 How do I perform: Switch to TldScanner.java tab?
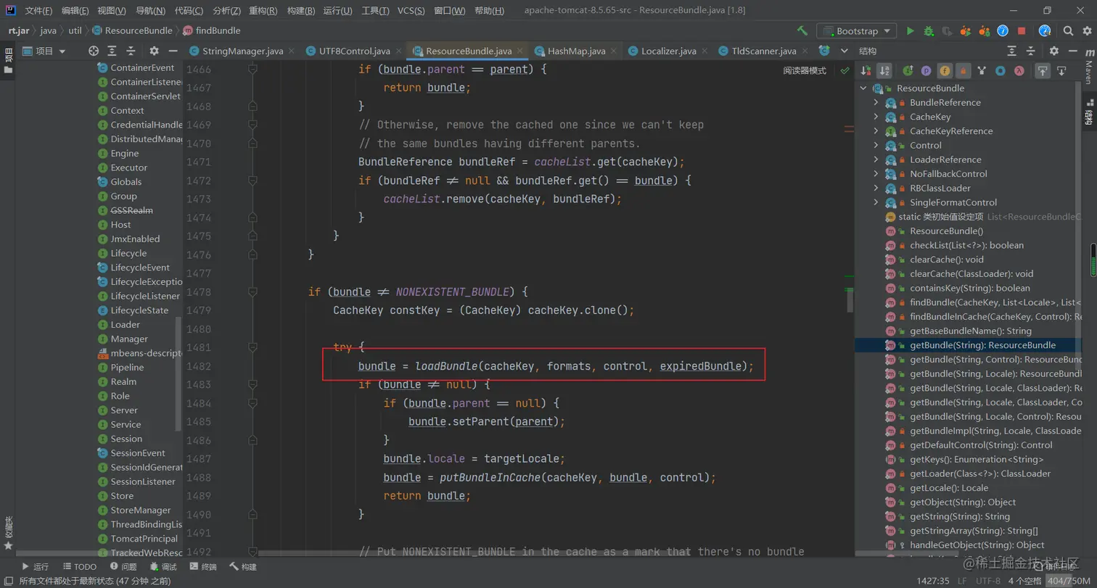[764, 51]
